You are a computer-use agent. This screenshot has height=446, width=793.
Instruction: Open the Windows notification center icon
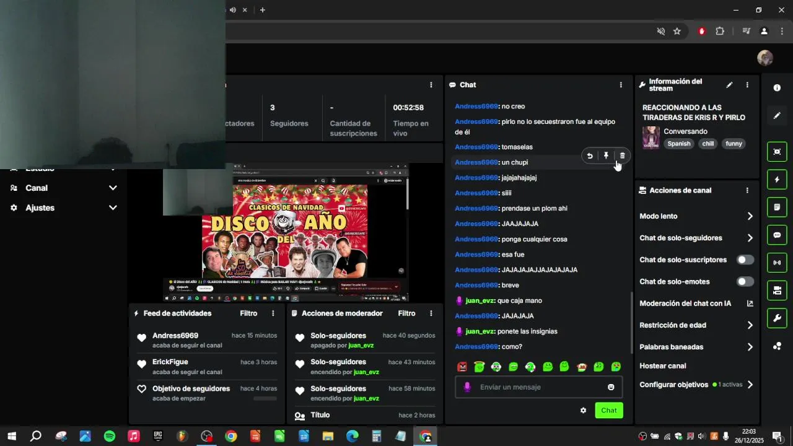(x=777, y=436)
